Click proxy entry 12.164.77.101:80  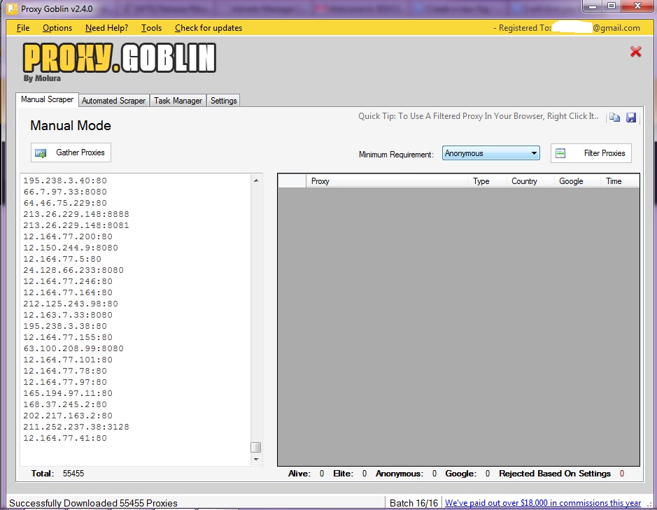[x=68, y=360]
